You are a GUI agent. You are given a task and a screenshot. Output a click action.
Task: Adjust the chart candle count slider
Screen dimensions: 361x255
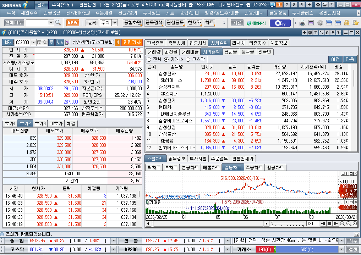coord(288,223)
